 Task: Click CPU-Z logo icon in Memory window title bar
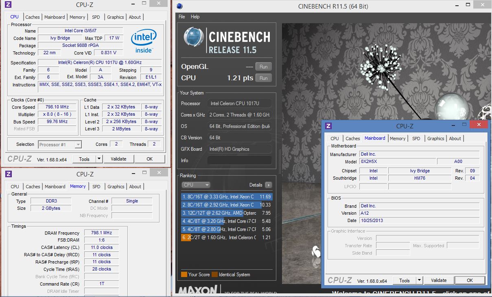pyautogui.click(x=8, y=174)
